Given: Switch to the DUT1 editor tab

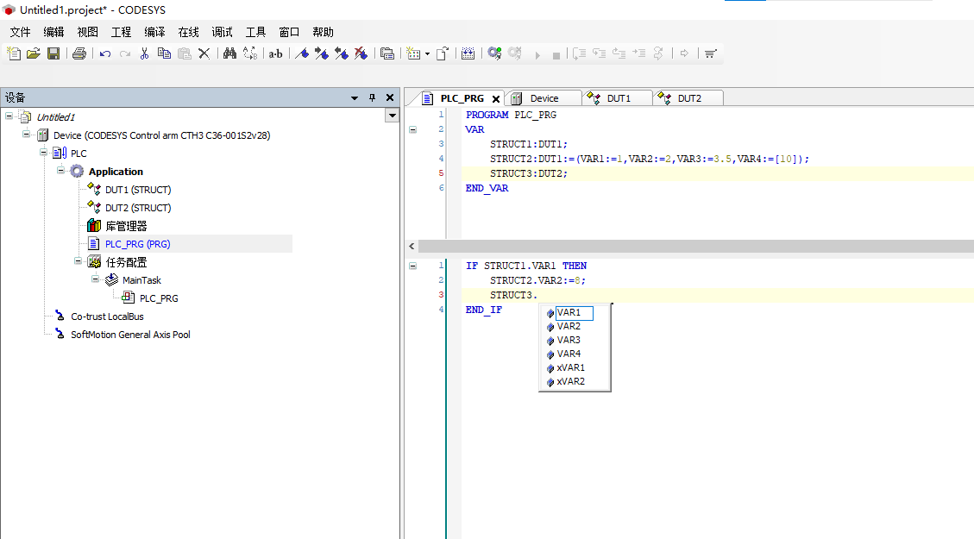Looking at the screenshot, I should coord(618,98).
